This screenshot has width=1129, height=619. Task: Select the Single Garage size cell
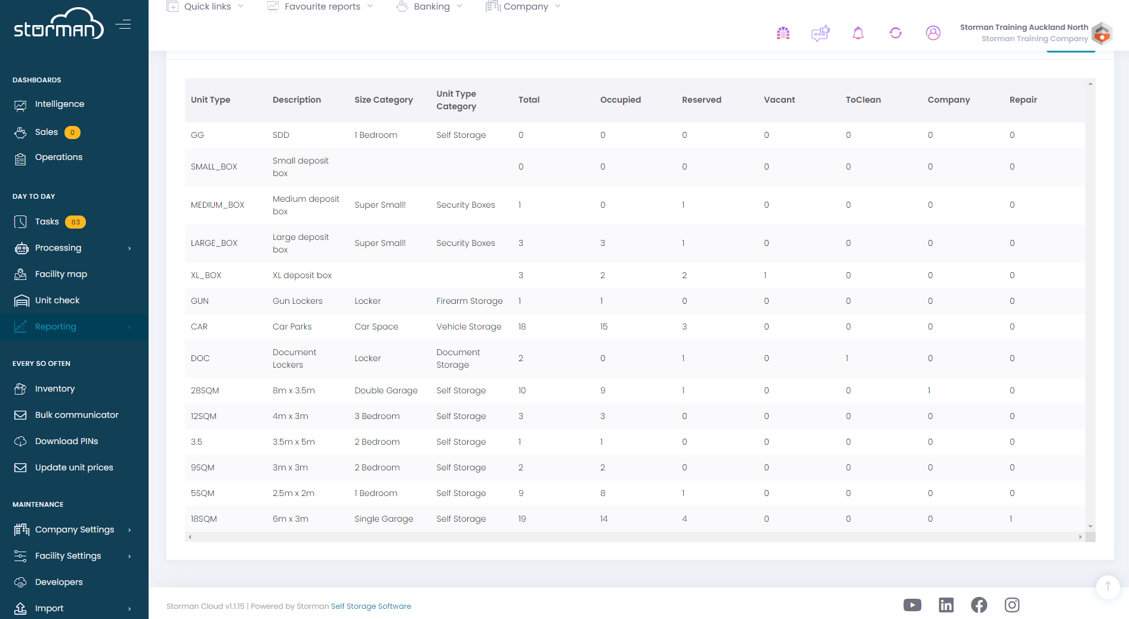(x=384, y=519)
